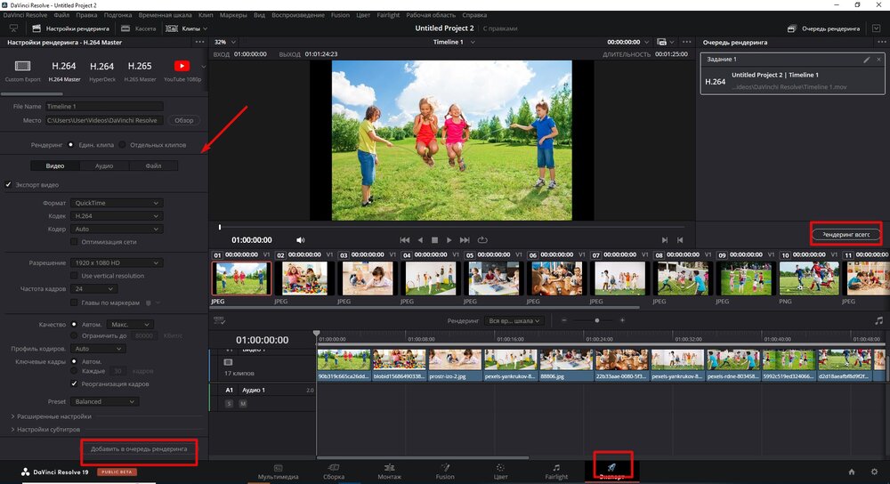Open the Preset Balanced dropdown
This screenshot has width=890, height=484.
point(104,401)
